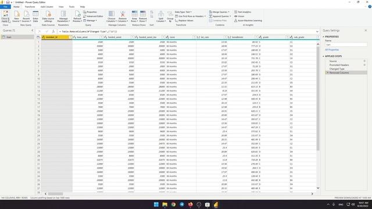The height and width of the screenshot is (209, 372).
Task: Open the All Properties link
Action: (332, 50)
